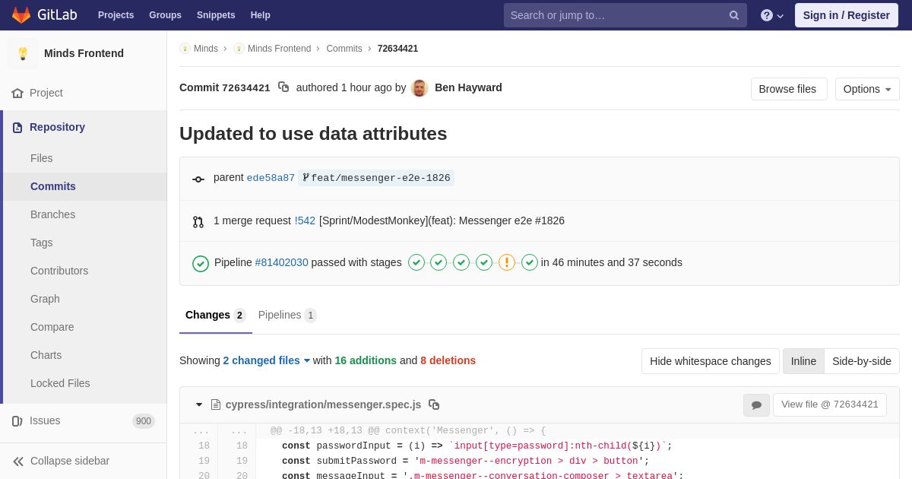Click Ben Hayward author name

(x=468, y=87)
